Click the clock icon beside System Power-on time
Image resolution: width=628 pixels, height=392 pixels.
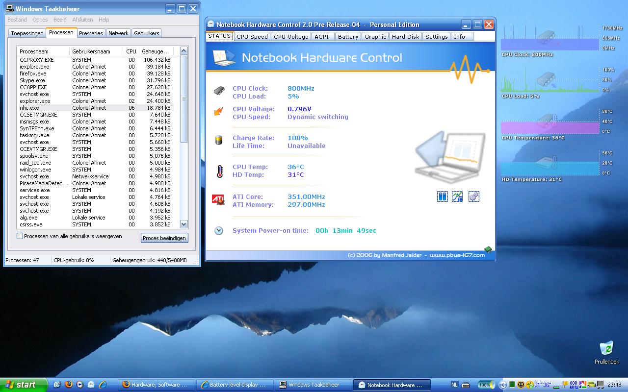tap(219, 230)
